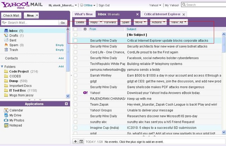Check the Critical Internet Explorer update email checkbox
The height and width of the screenshot is (146, 226).
[75, 41]
